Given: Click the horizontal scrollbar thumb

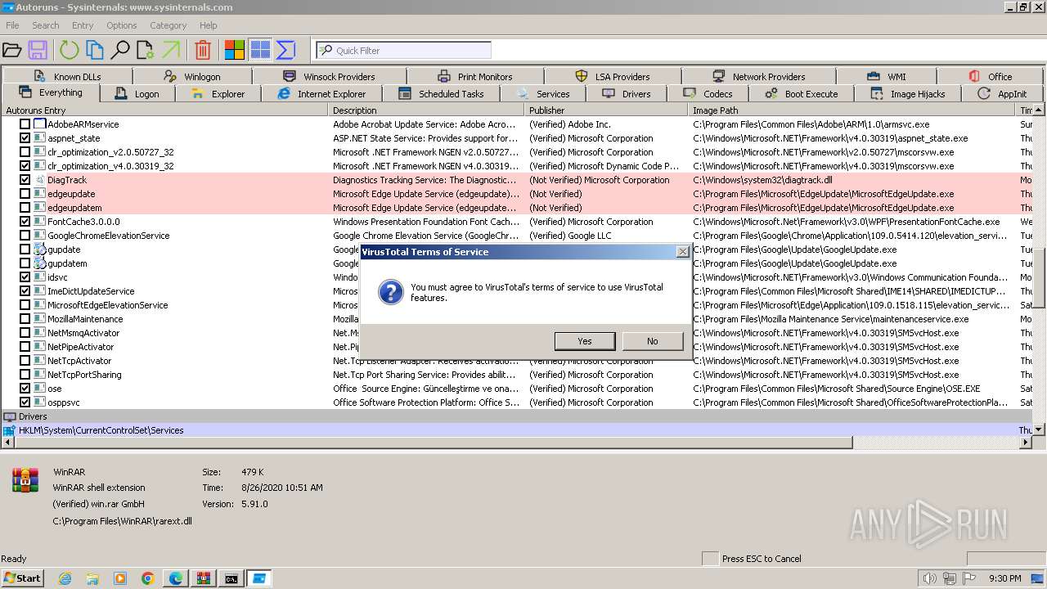Looking at the screenshot, I should click(x=434, y=443).
